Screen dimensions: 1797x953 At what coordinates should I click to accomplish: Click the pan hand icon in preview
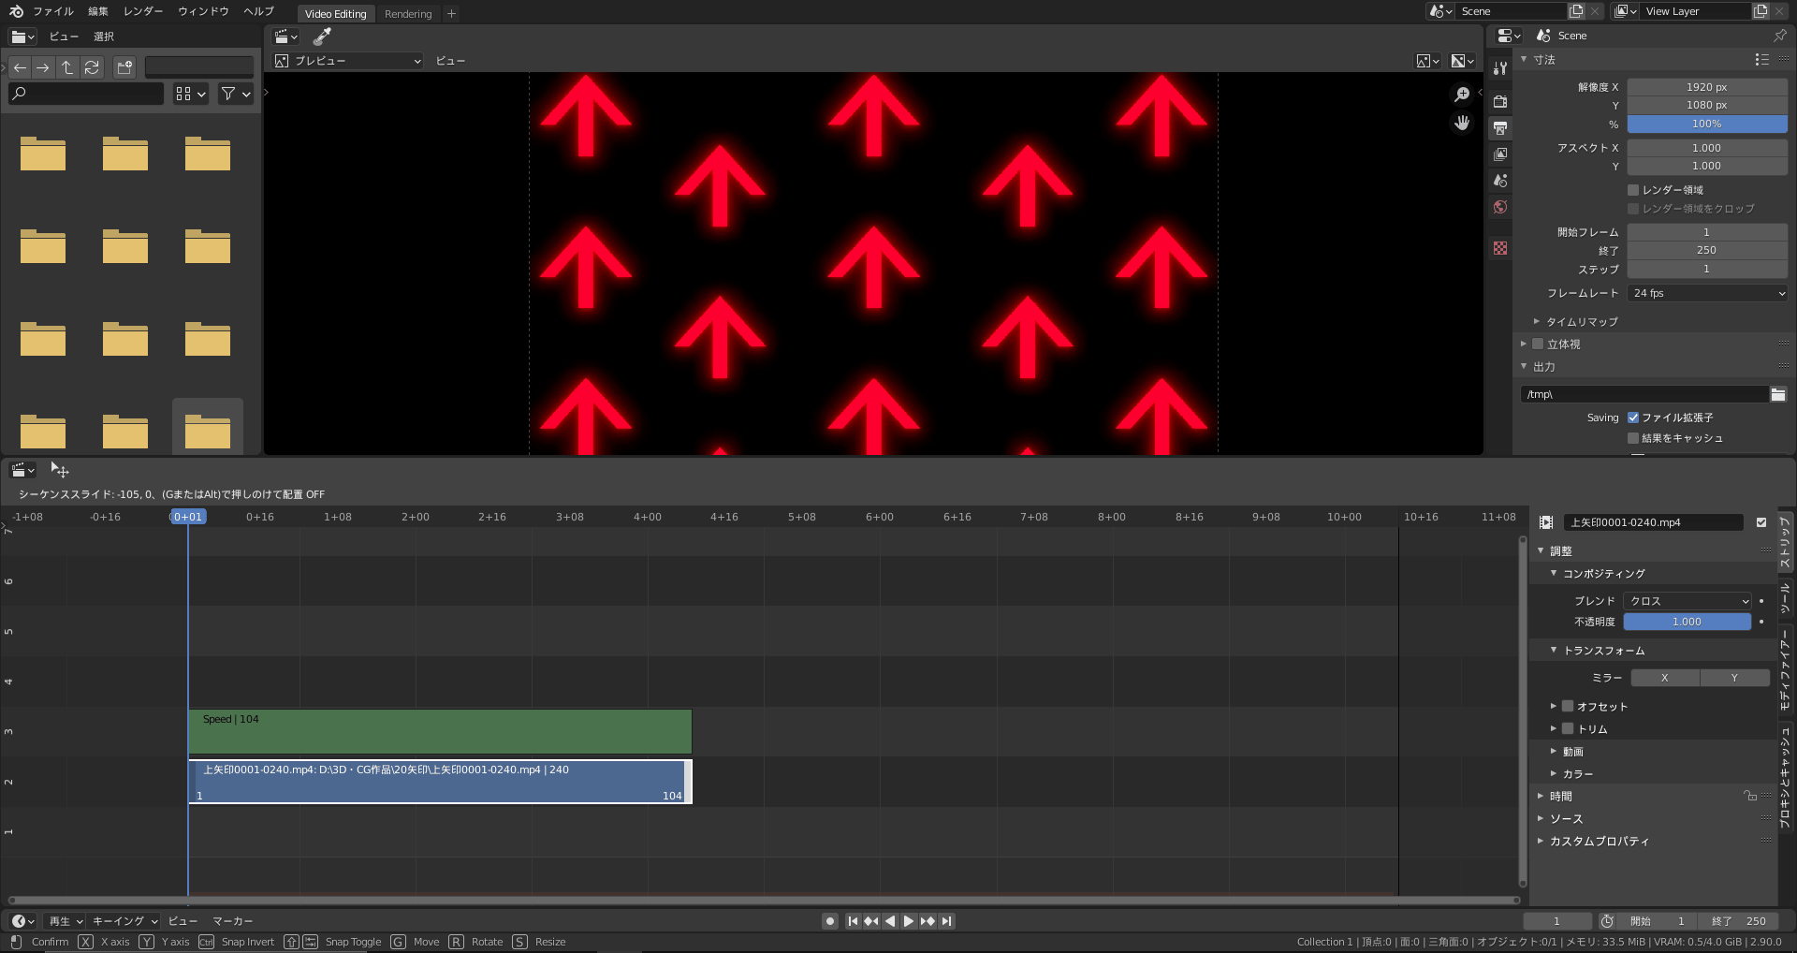(1462, 123)
